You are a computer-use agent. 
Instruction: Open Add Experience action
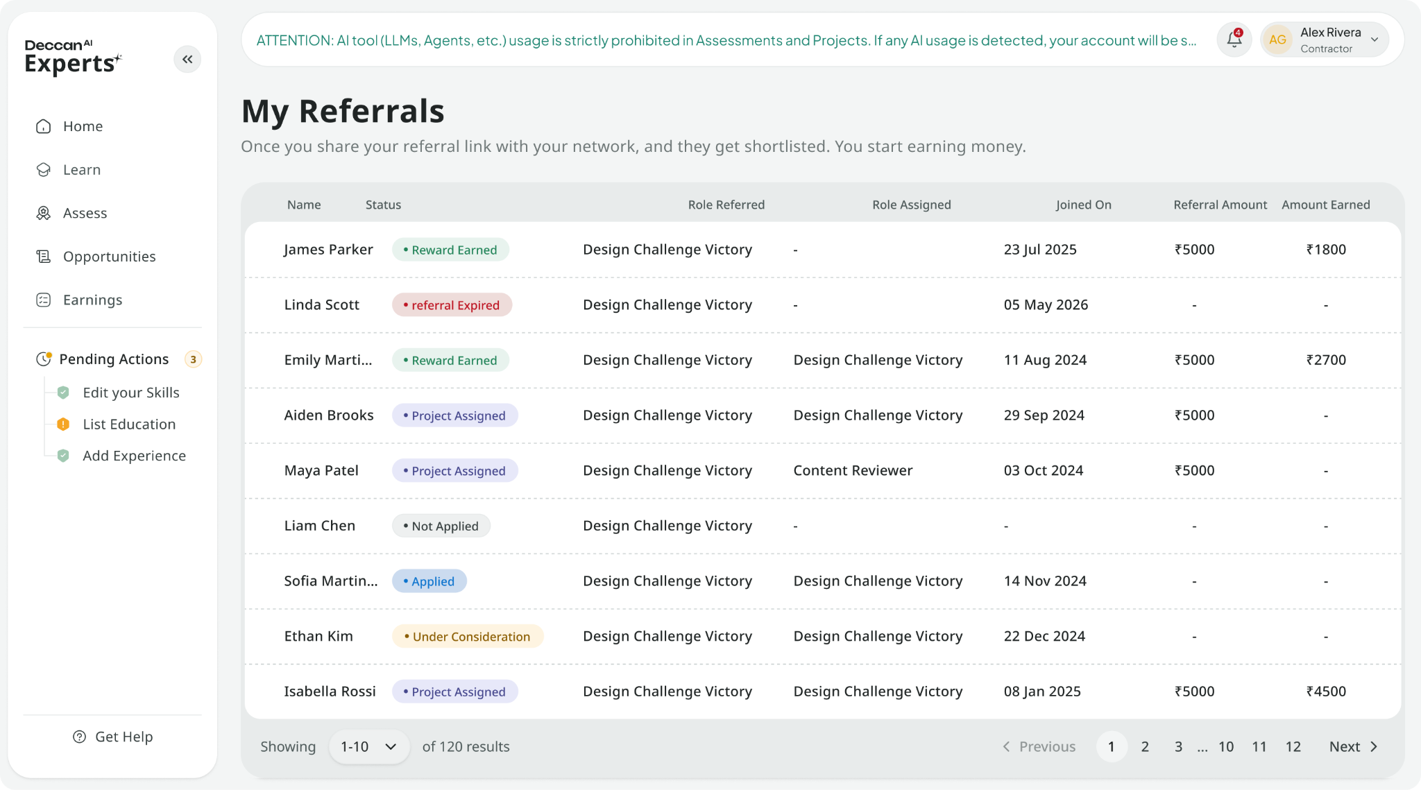point(134,456)
